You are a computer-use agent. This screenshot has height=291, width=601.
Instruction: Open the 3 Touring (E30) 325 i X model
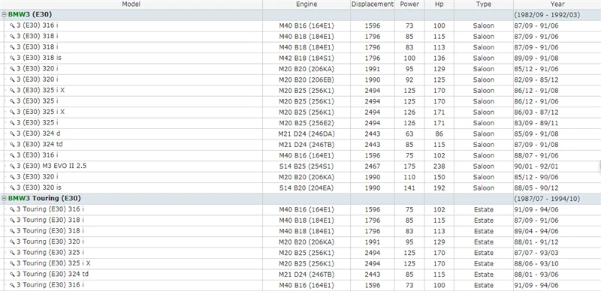tap(53, 263)
